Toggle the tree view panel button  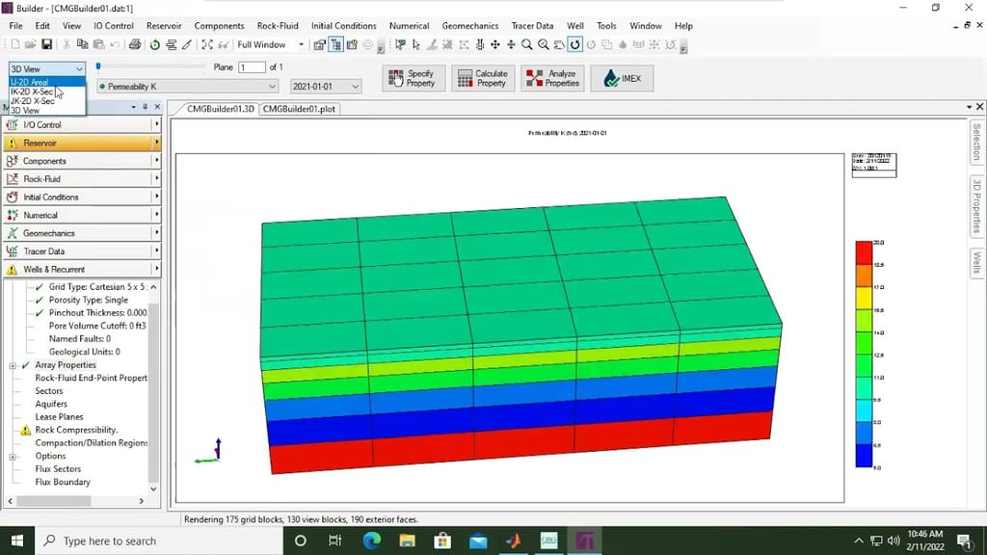tap(336, 44)
